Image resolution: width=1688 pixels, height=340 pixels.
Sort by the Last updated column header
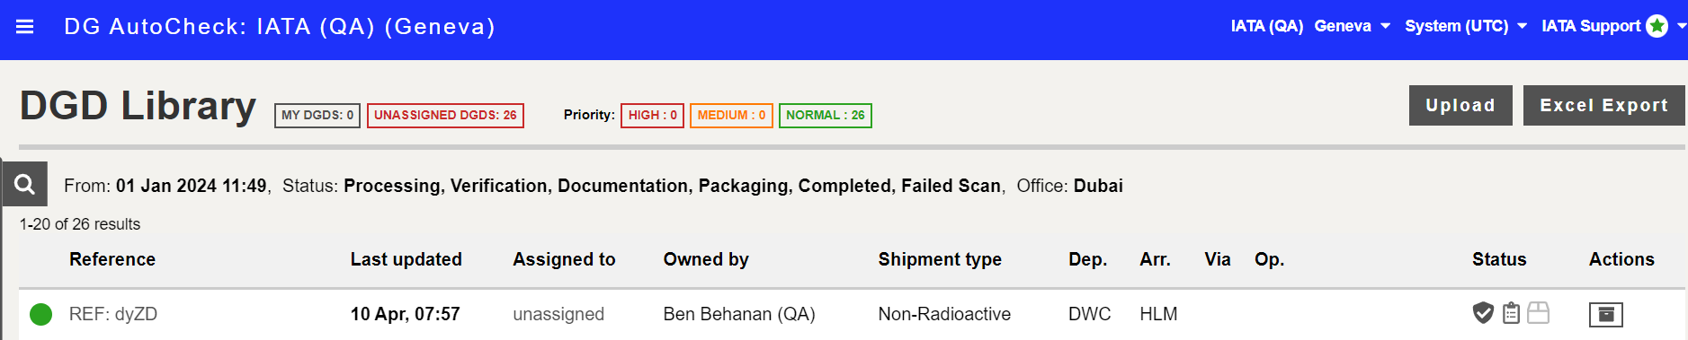point(406,259)
